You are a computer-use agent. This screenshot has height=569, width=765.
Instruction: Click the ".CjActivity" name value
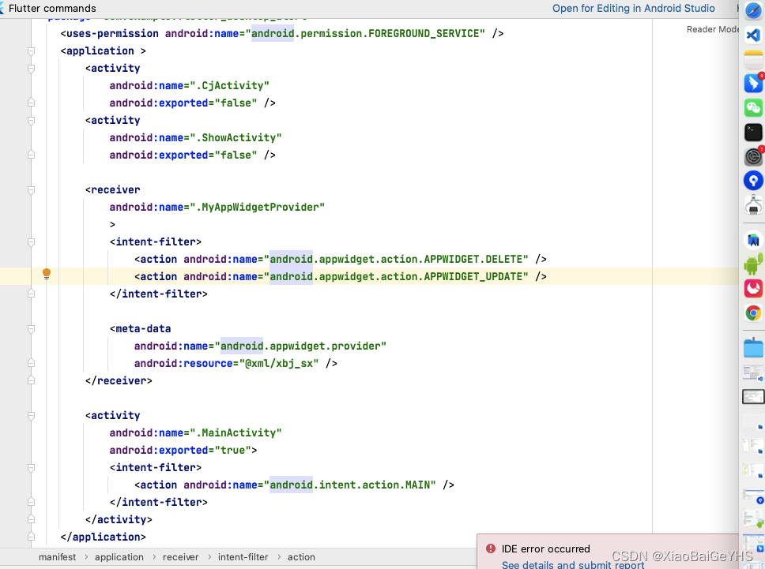pos(229,86)
